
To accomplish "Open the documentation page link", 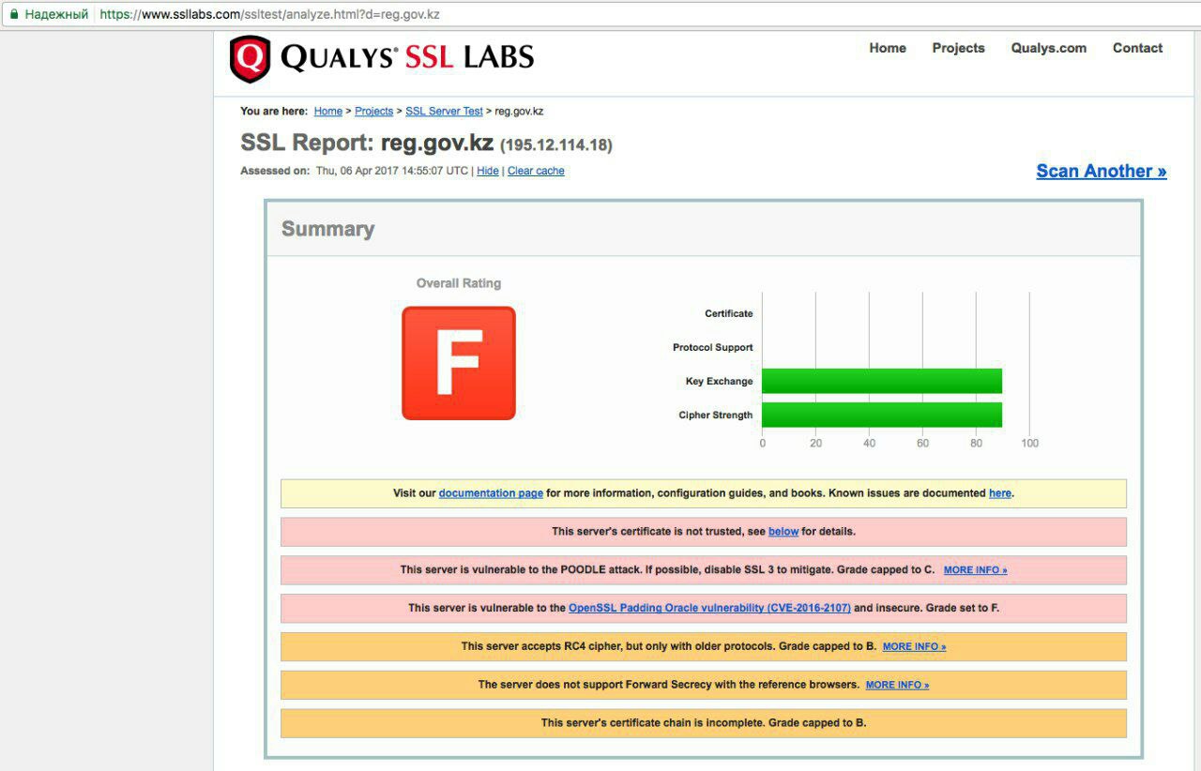I will point(491,493).
